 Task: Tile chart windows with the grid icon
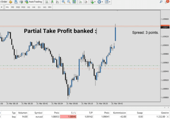[74, 2]
